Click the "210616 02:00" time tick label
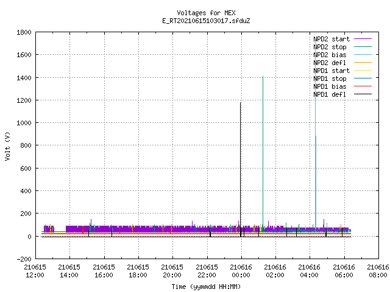The height and width of the screenshot is (292, 390). [x=275, y=271]
